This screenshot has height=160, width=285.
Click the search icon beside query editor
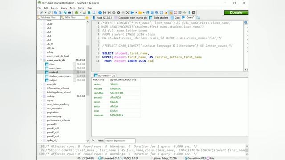point(246,23)
